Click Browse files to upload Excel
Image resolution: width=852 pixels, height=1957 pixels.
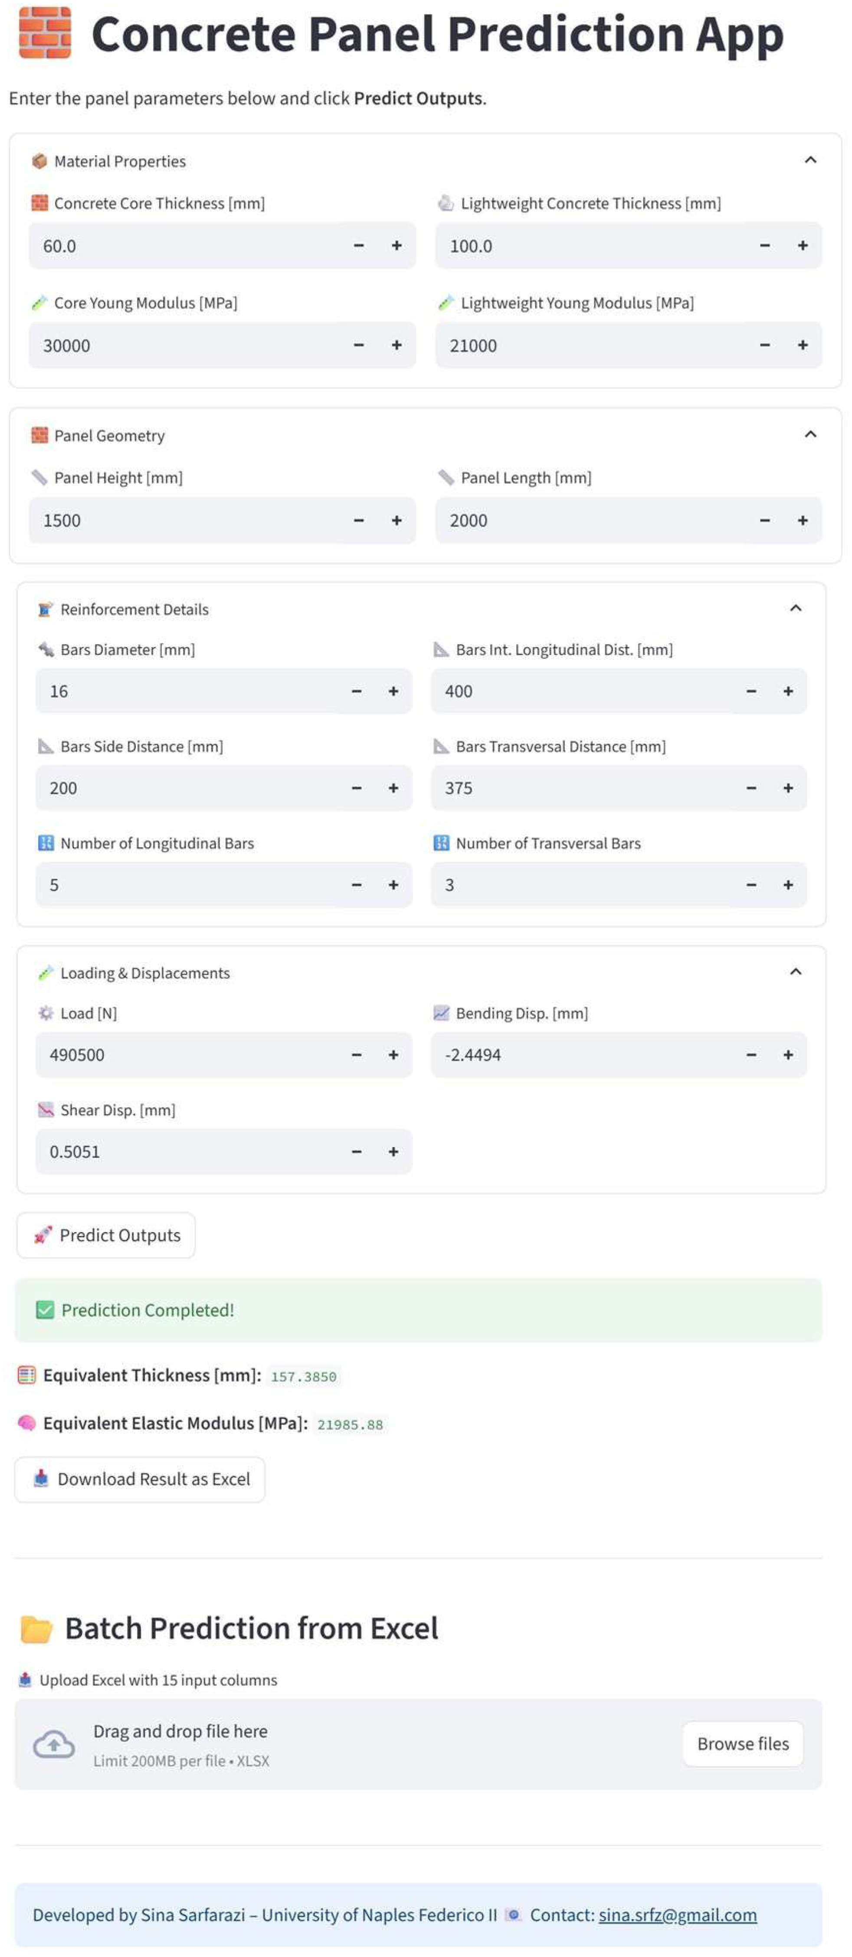click(743, 1743)
